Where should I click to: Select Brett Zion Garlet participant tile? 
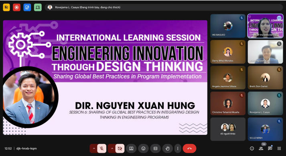tap(266, 78)
